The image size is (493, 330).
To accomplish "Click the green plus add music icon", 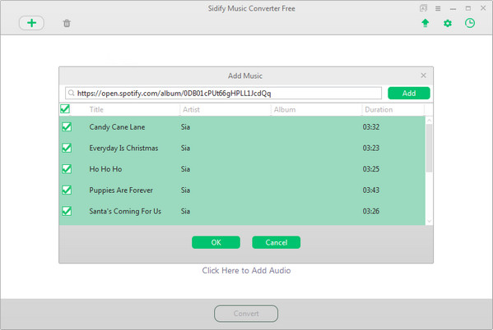I will (31, 23).
